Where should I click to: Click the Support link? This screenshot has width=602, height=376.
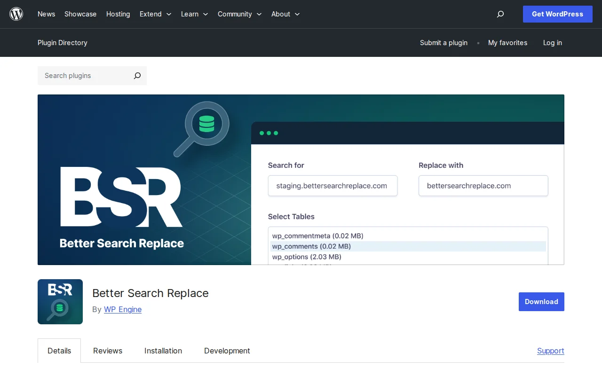tap(550, 351)
